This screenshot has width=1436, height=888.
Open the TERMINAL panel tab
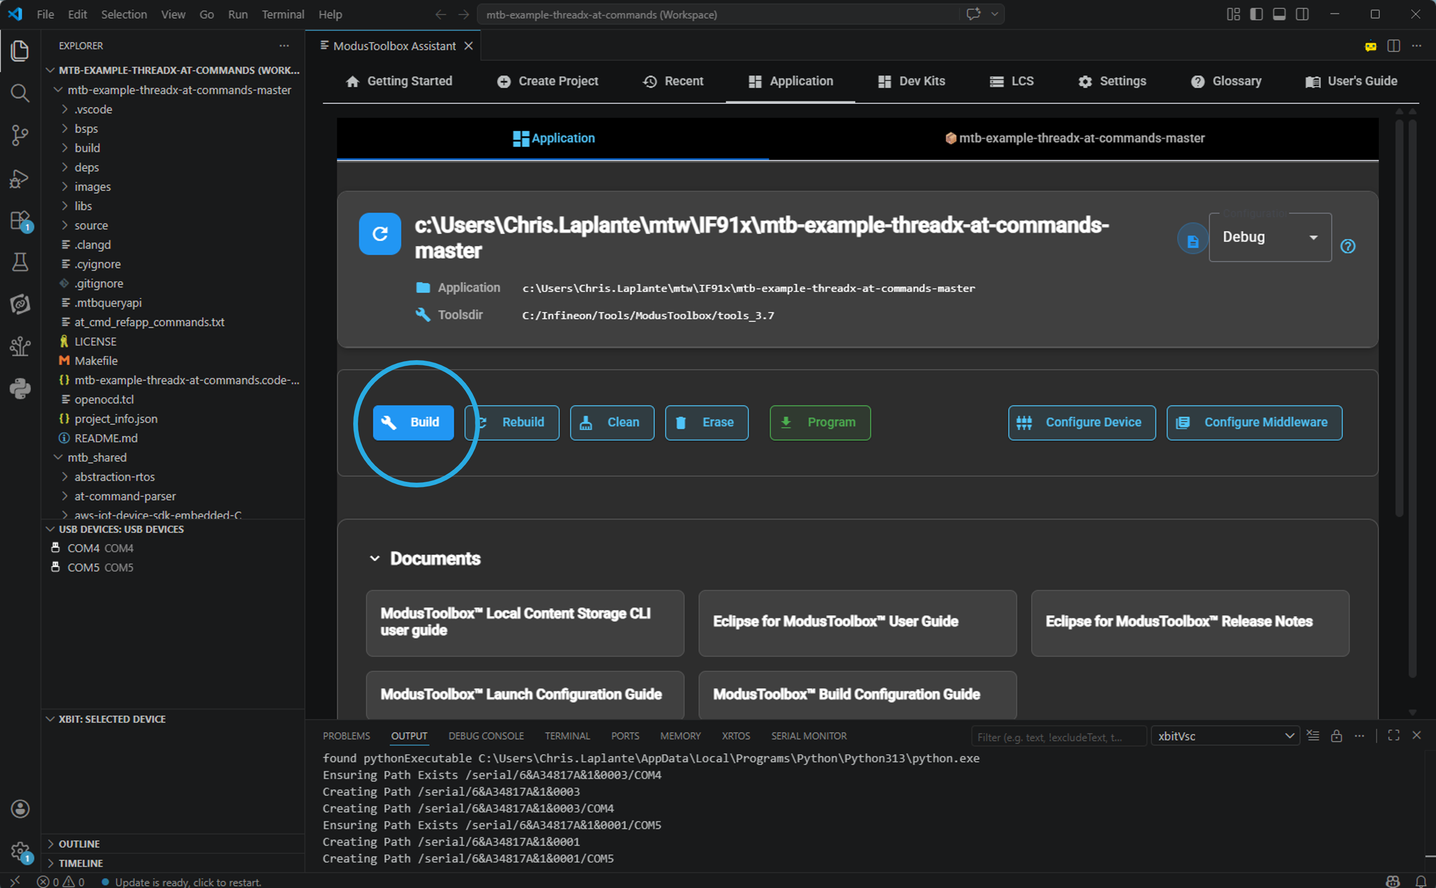click(567, 736)
